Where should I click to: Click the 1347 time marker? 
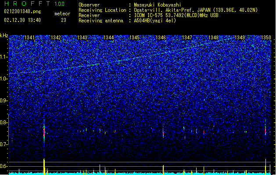click(187, 38)
